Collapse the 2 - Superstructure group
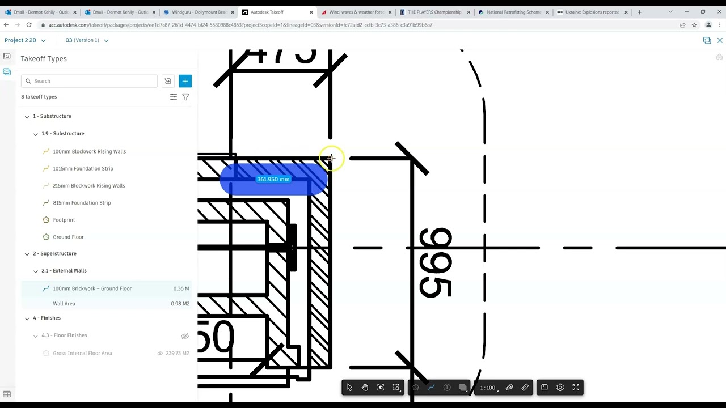The height and width of the screenshot is (408, 726). pyautogui.click(x=27, y=254)
